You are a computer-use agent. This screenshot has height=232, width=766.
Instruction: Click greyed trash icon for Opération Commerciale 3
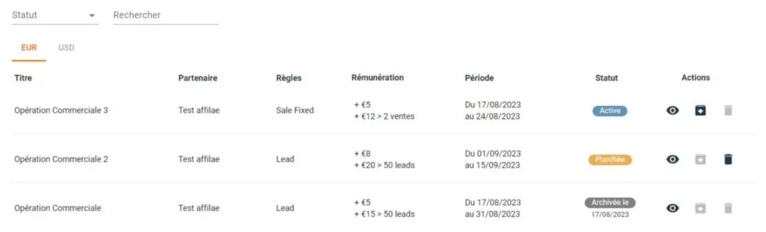click(x=728, y=111)
